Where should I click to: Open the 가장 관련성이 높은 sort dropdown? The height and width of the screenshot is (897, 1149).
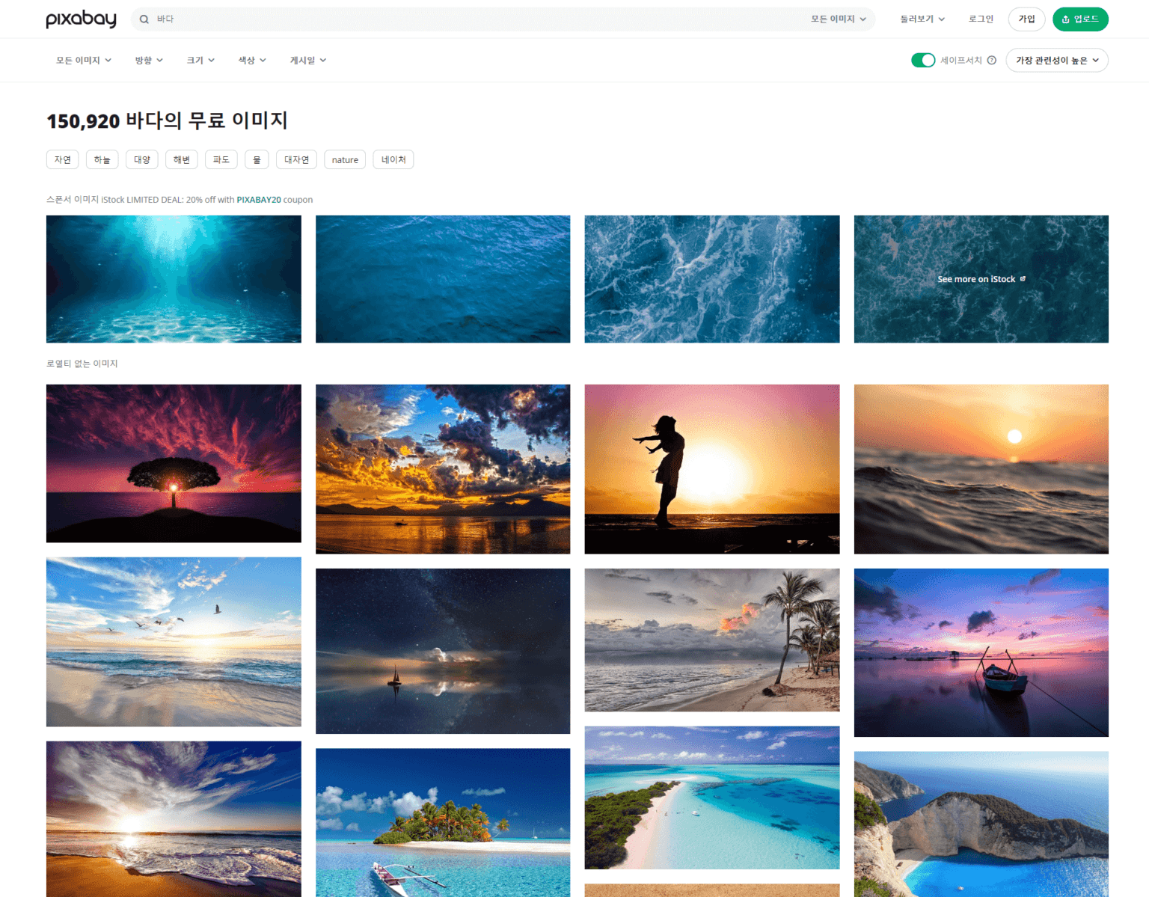[1057, 61]
